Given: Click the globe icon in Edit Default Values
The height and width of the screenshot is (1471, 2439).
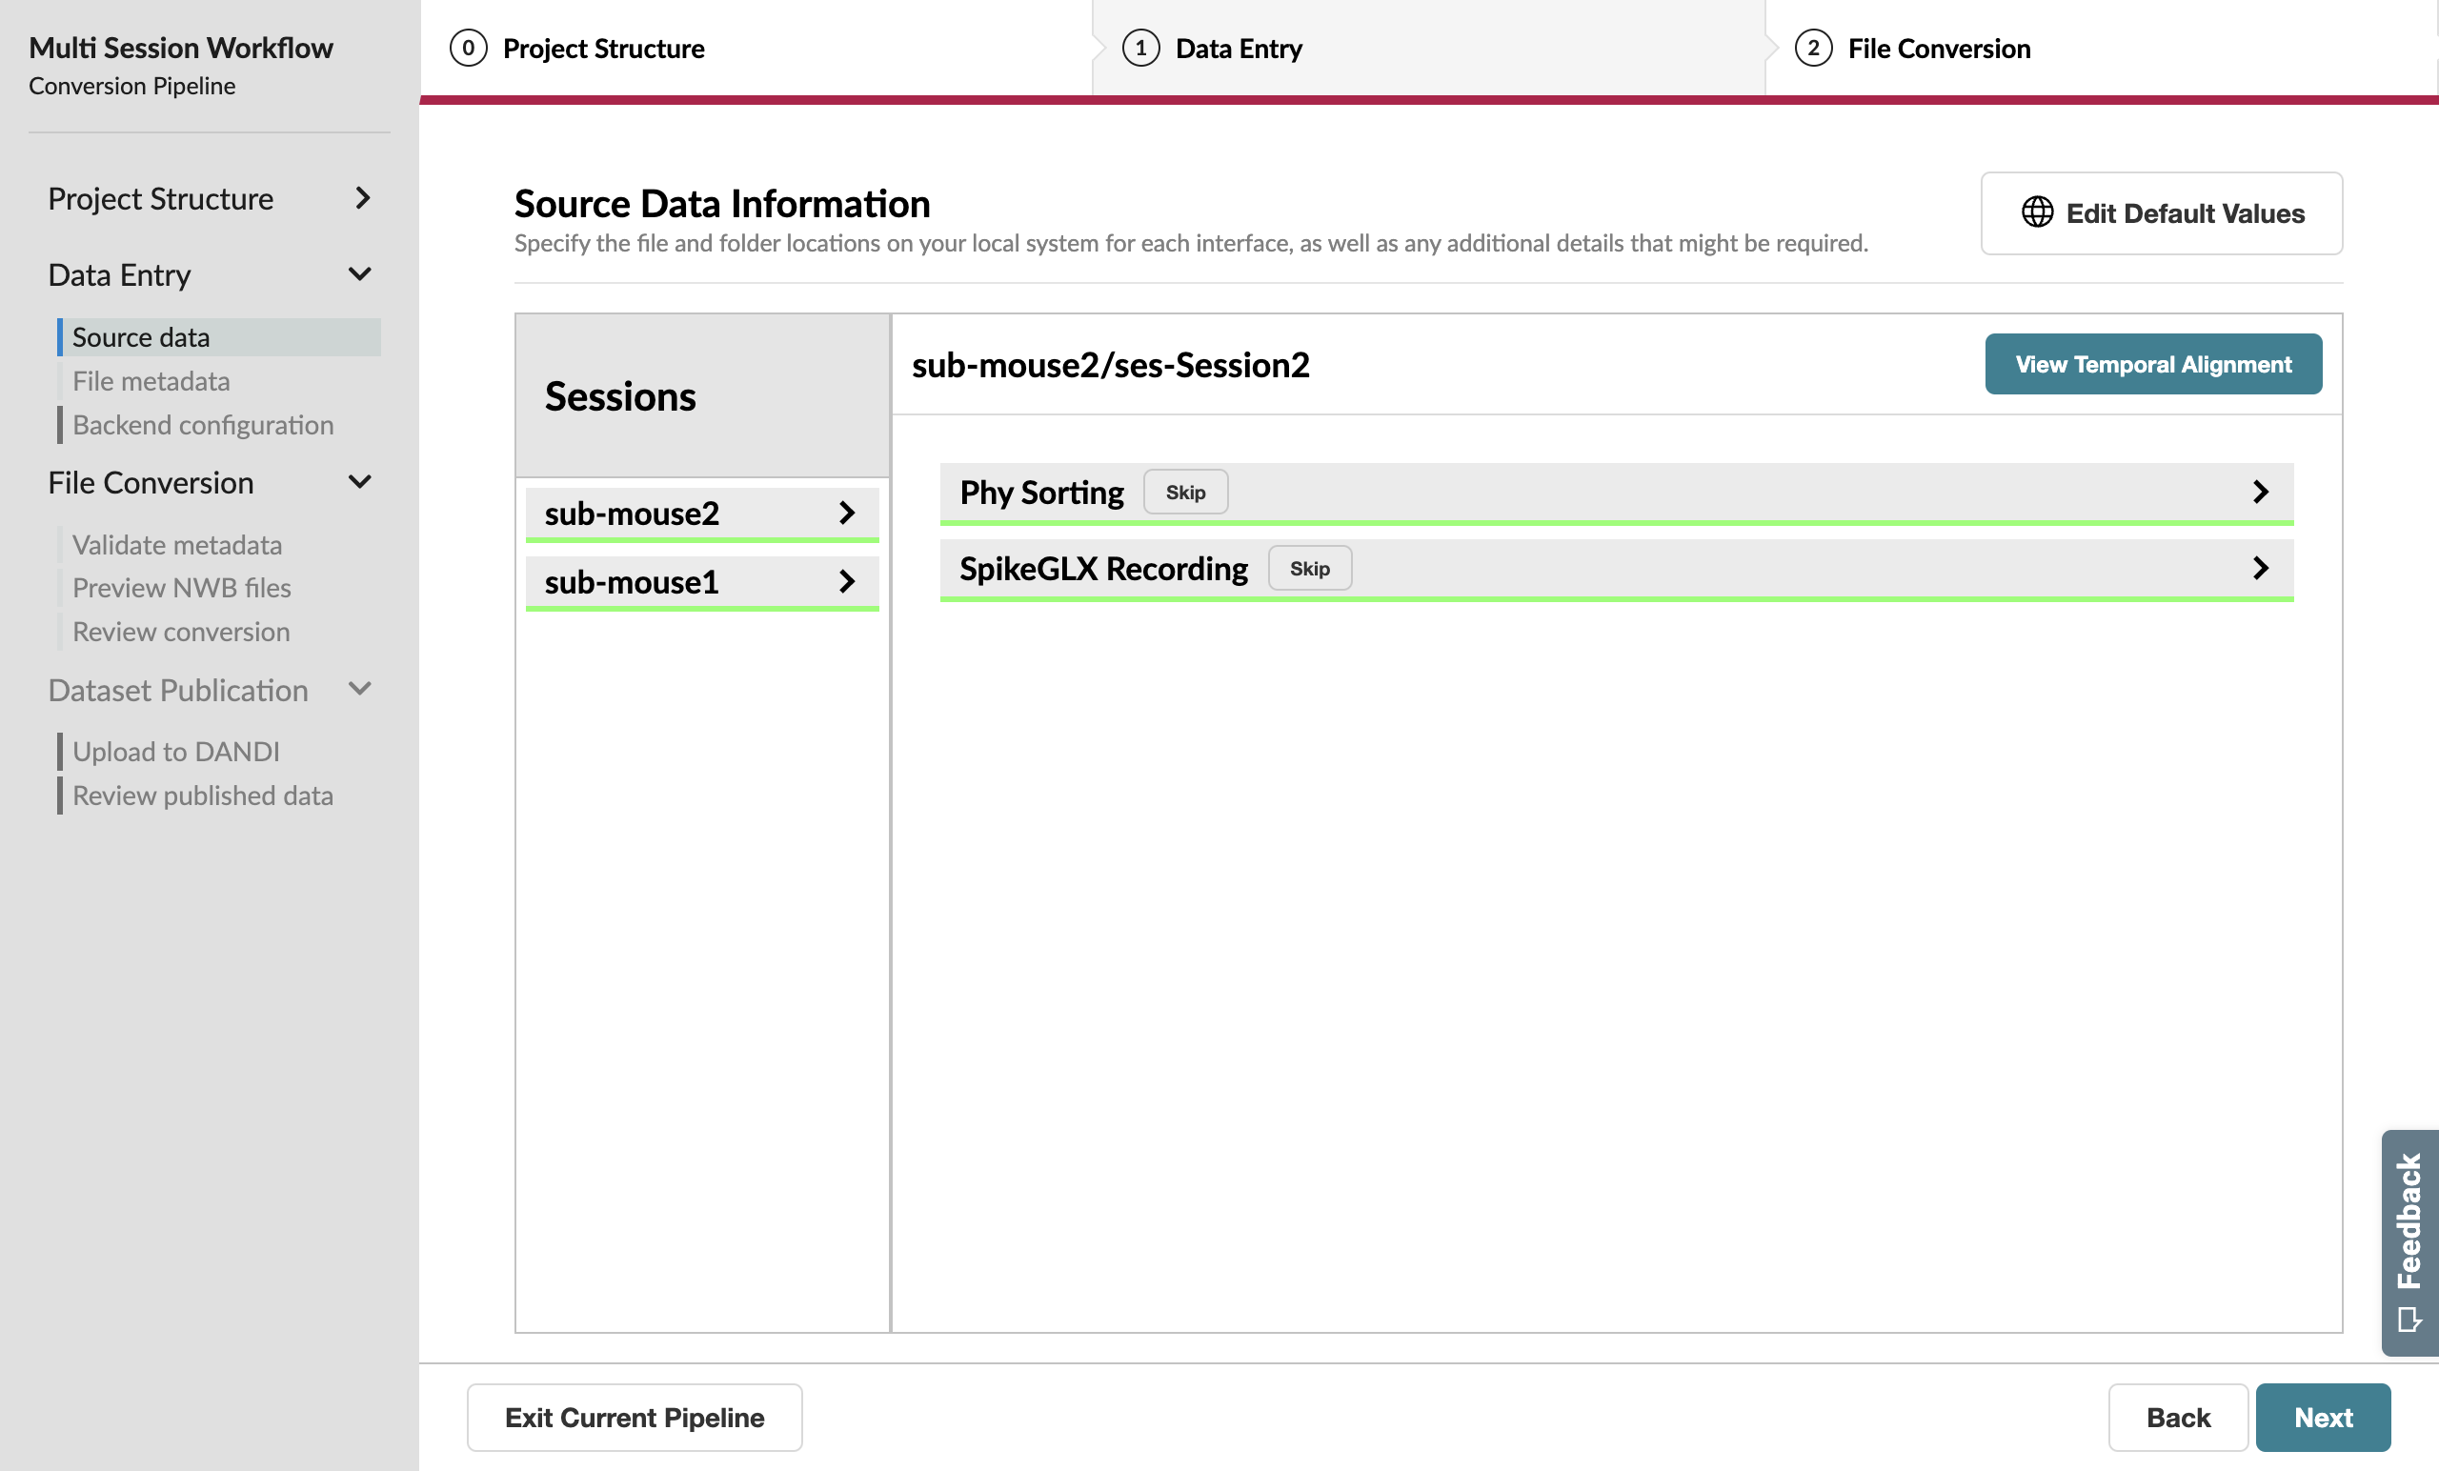Looking at the screenshot, I should (x=2037, y=212).
